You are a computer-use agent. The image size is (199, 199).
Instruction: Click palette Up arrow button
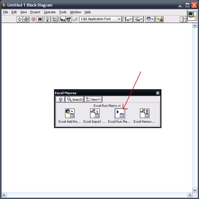point(60,99)
